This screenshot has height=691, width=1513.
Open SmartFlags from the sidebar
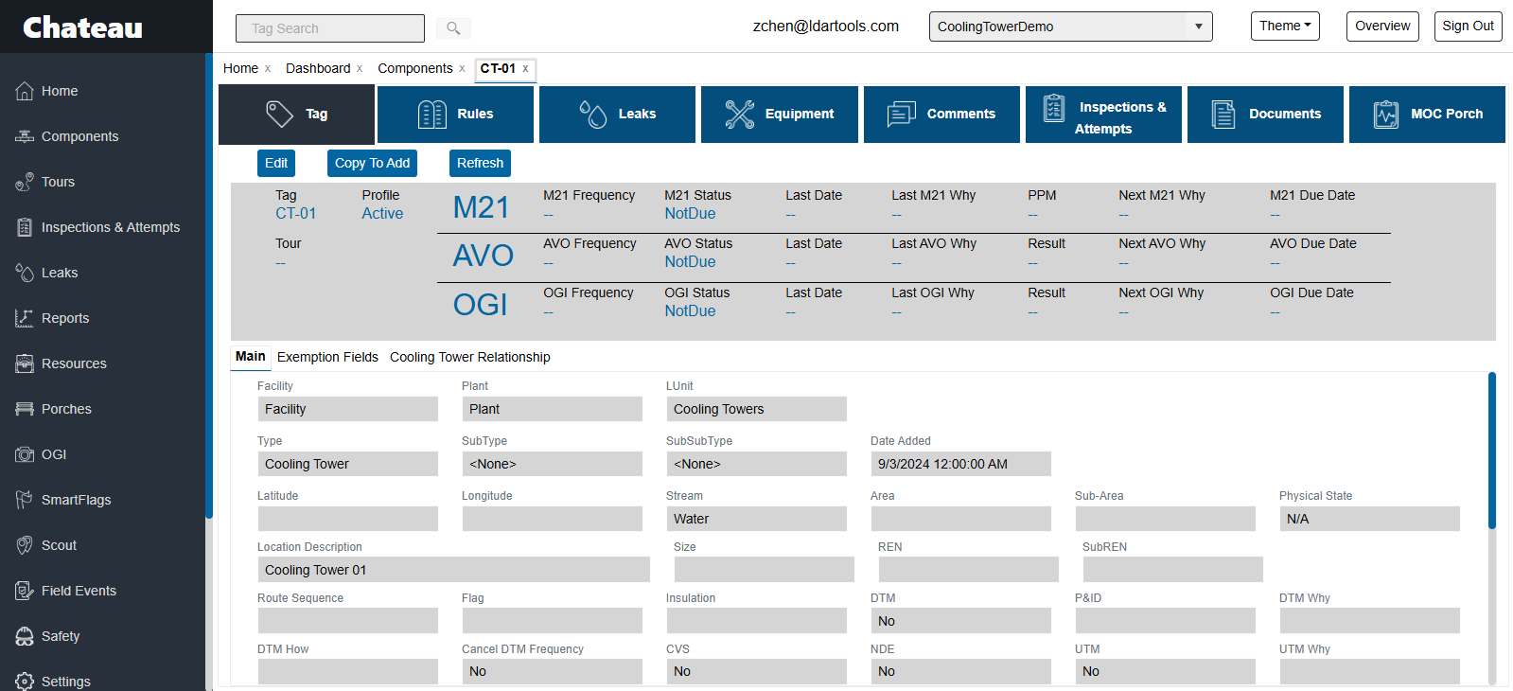click(76, 500)
